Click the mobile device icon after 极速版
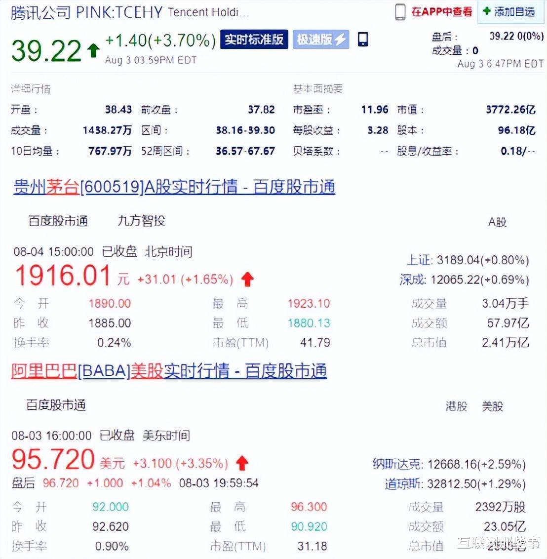The width and height of the screenshot is (547, 559). [x=363, y=39]
